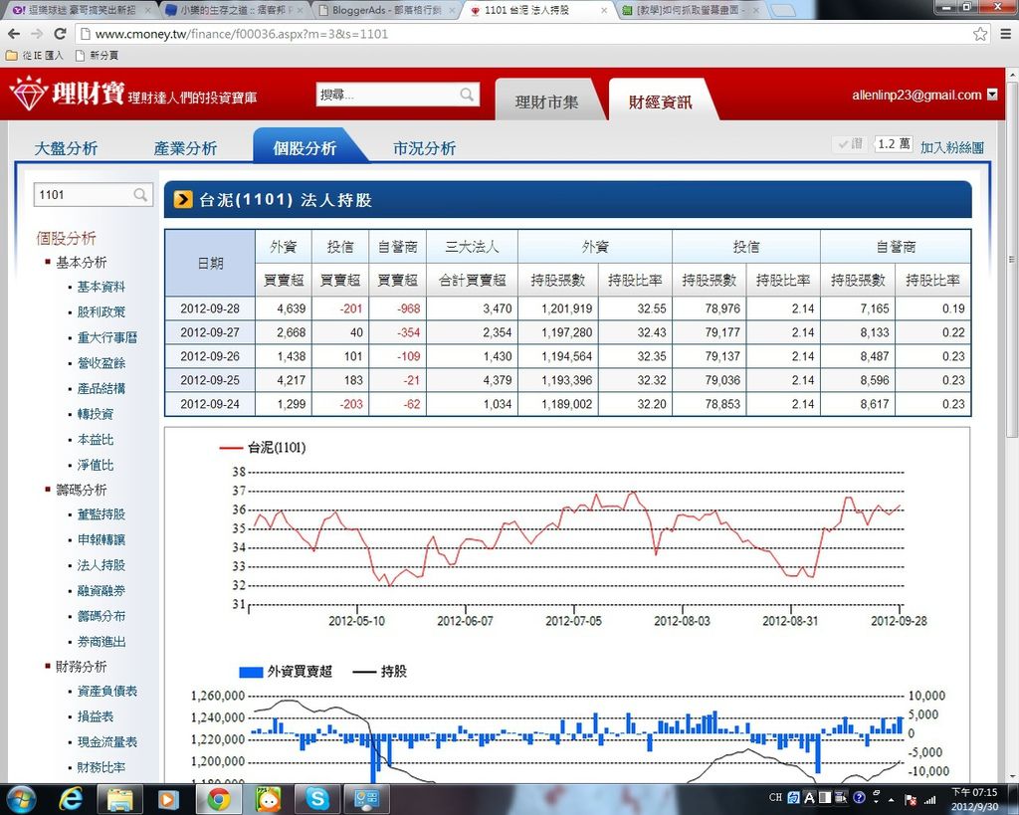
Task: Open 產業分析 tab
Action: point(185,148)
